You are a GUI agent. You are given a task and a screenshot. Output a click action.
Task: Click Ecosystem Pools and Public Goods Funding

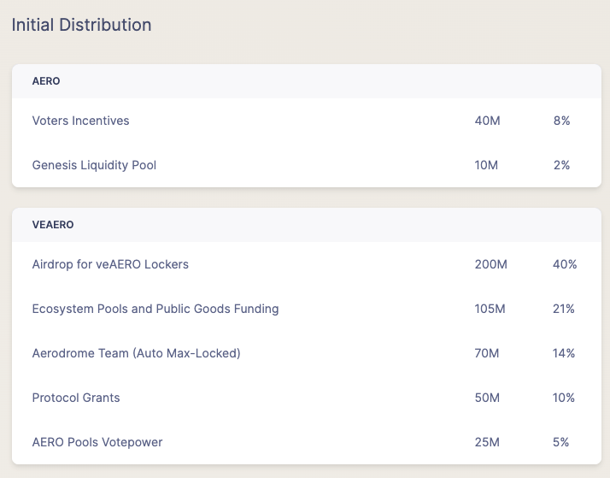[x=155, y=309]
